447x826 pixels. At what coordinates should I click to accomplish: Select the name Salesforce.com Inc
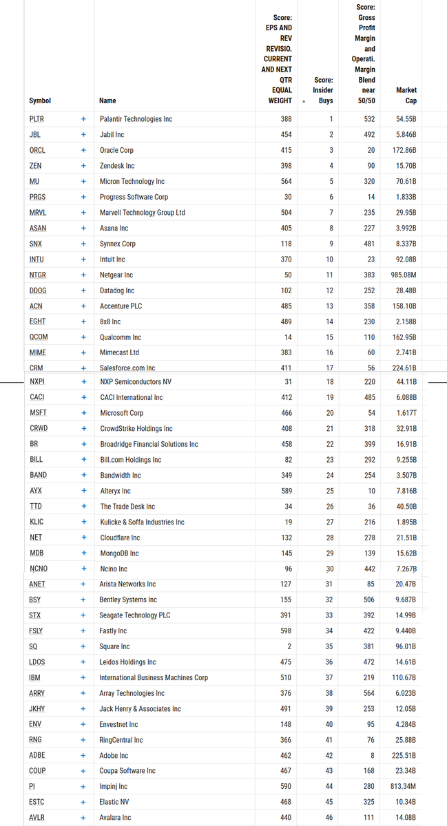pos(127,368)
